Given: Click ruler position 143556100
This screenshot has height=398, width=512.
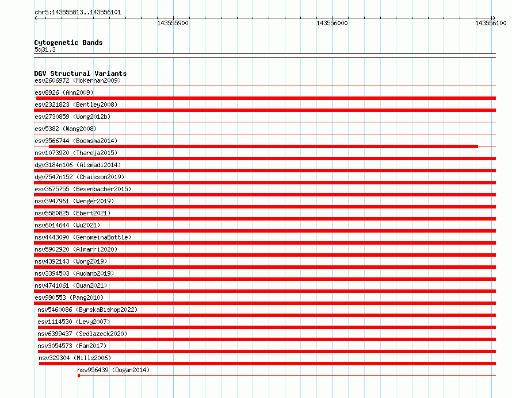Looking at the screenshot, I should tap(491, 23).
